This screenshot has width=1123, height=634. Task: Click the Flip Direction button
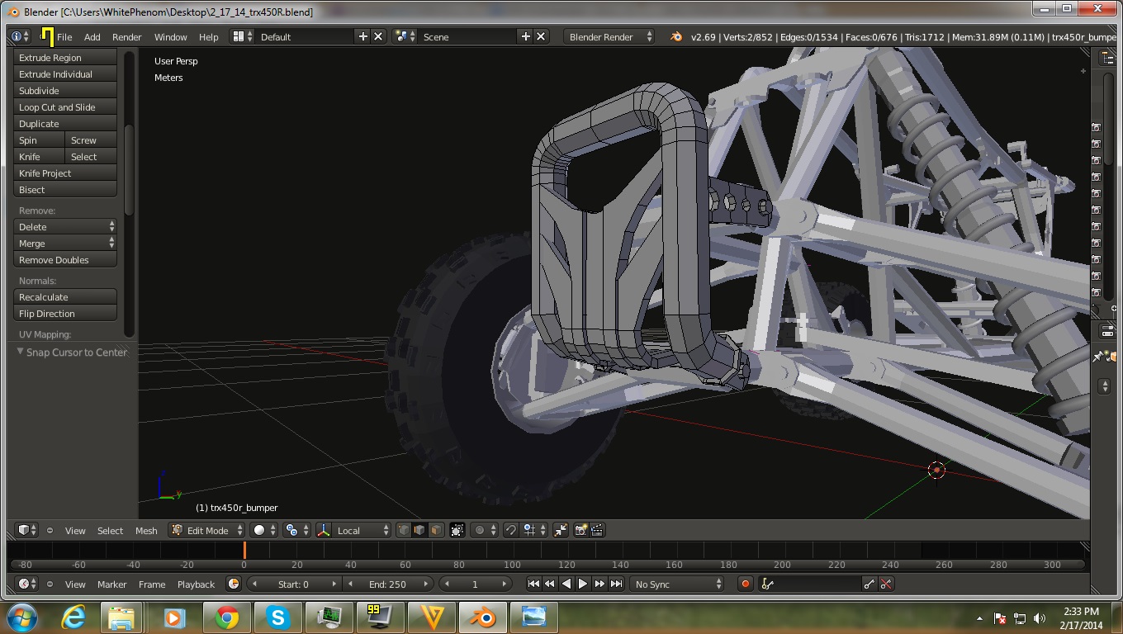click(x=65, y=313)
